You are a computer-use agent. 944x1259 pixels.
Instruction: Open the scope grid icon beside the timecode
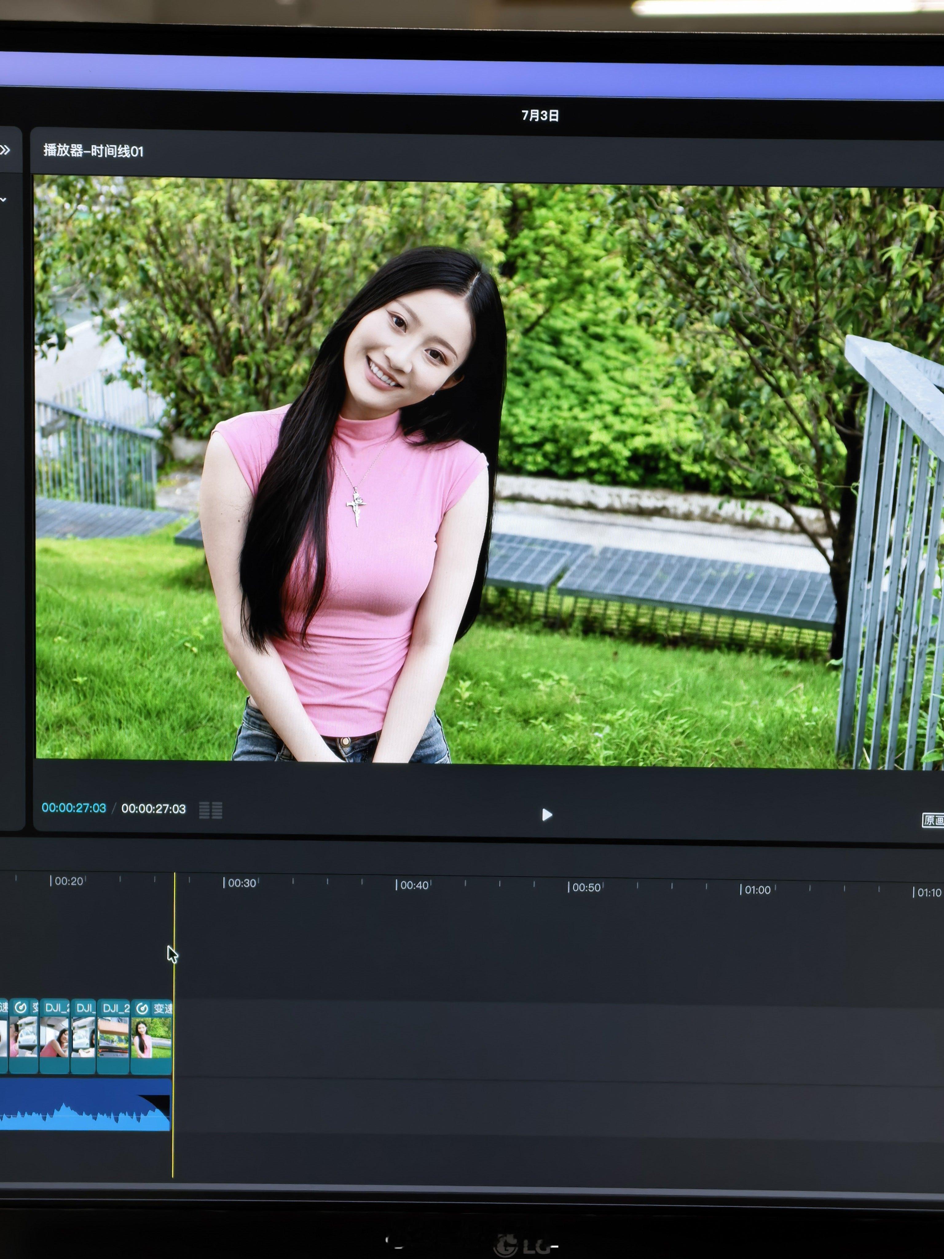(210, 810)
